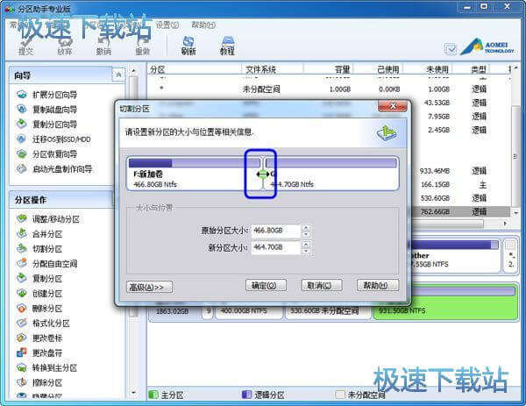This screenshot has width=526, height=406.
Task: Collapse the Wizard (向导) panel chevron
Action: pyautogui.click(x=118, y=75)
